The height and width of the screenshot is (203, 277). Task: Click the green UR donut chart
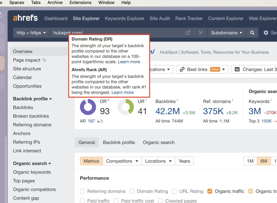pos(126,107)
